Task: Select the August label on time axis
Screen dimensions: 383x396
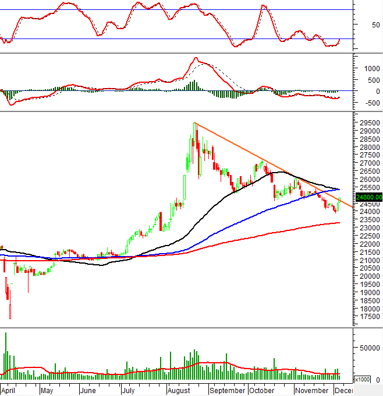Action: tap(180, 390)
